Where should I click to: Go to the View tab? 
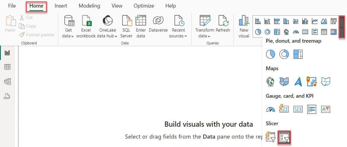click(117, 6)
